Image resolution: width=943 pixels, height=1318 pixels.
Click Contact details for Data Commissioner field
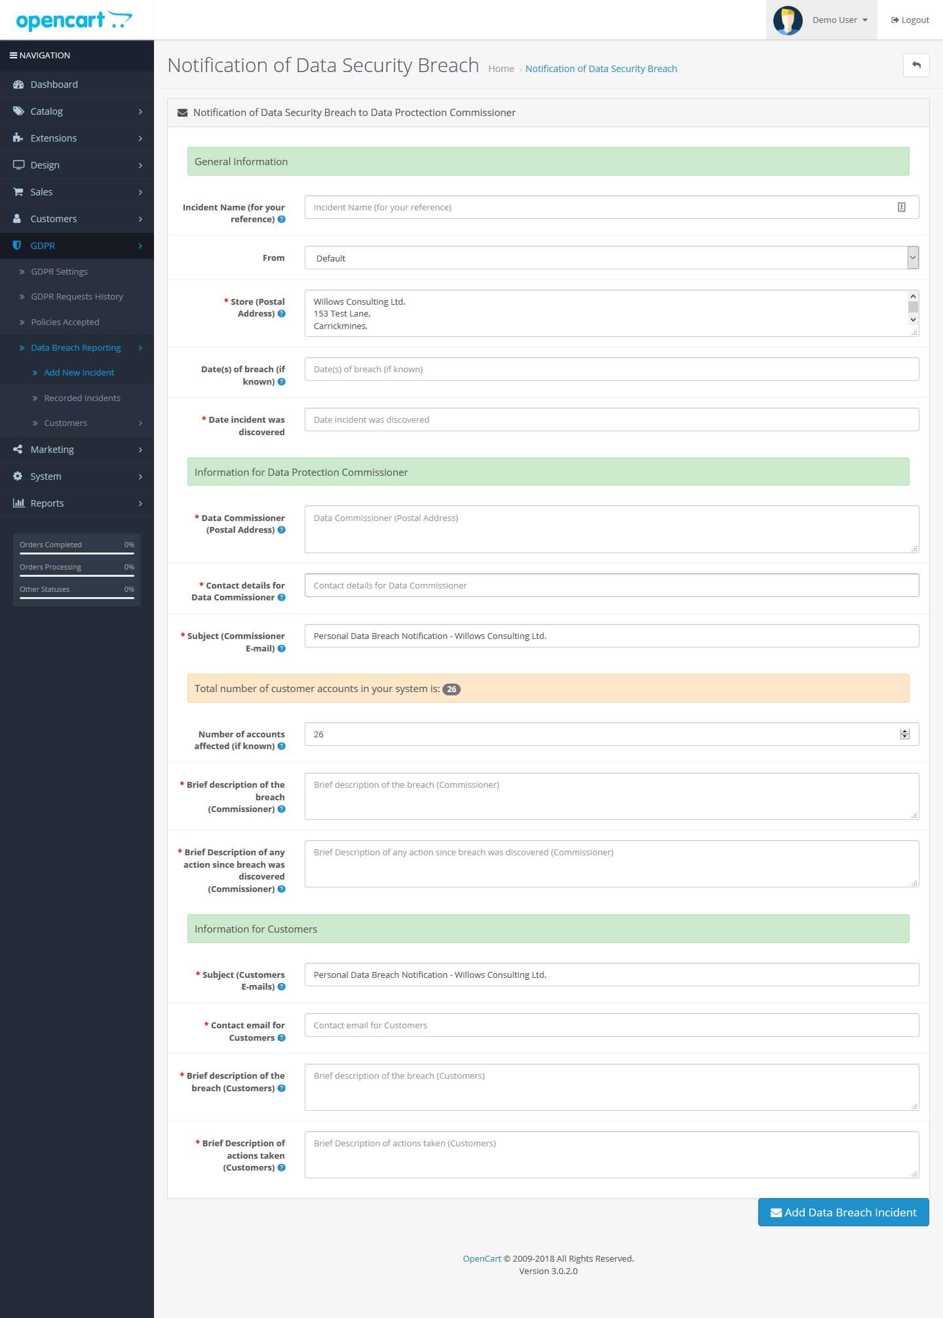click(611, 585)
